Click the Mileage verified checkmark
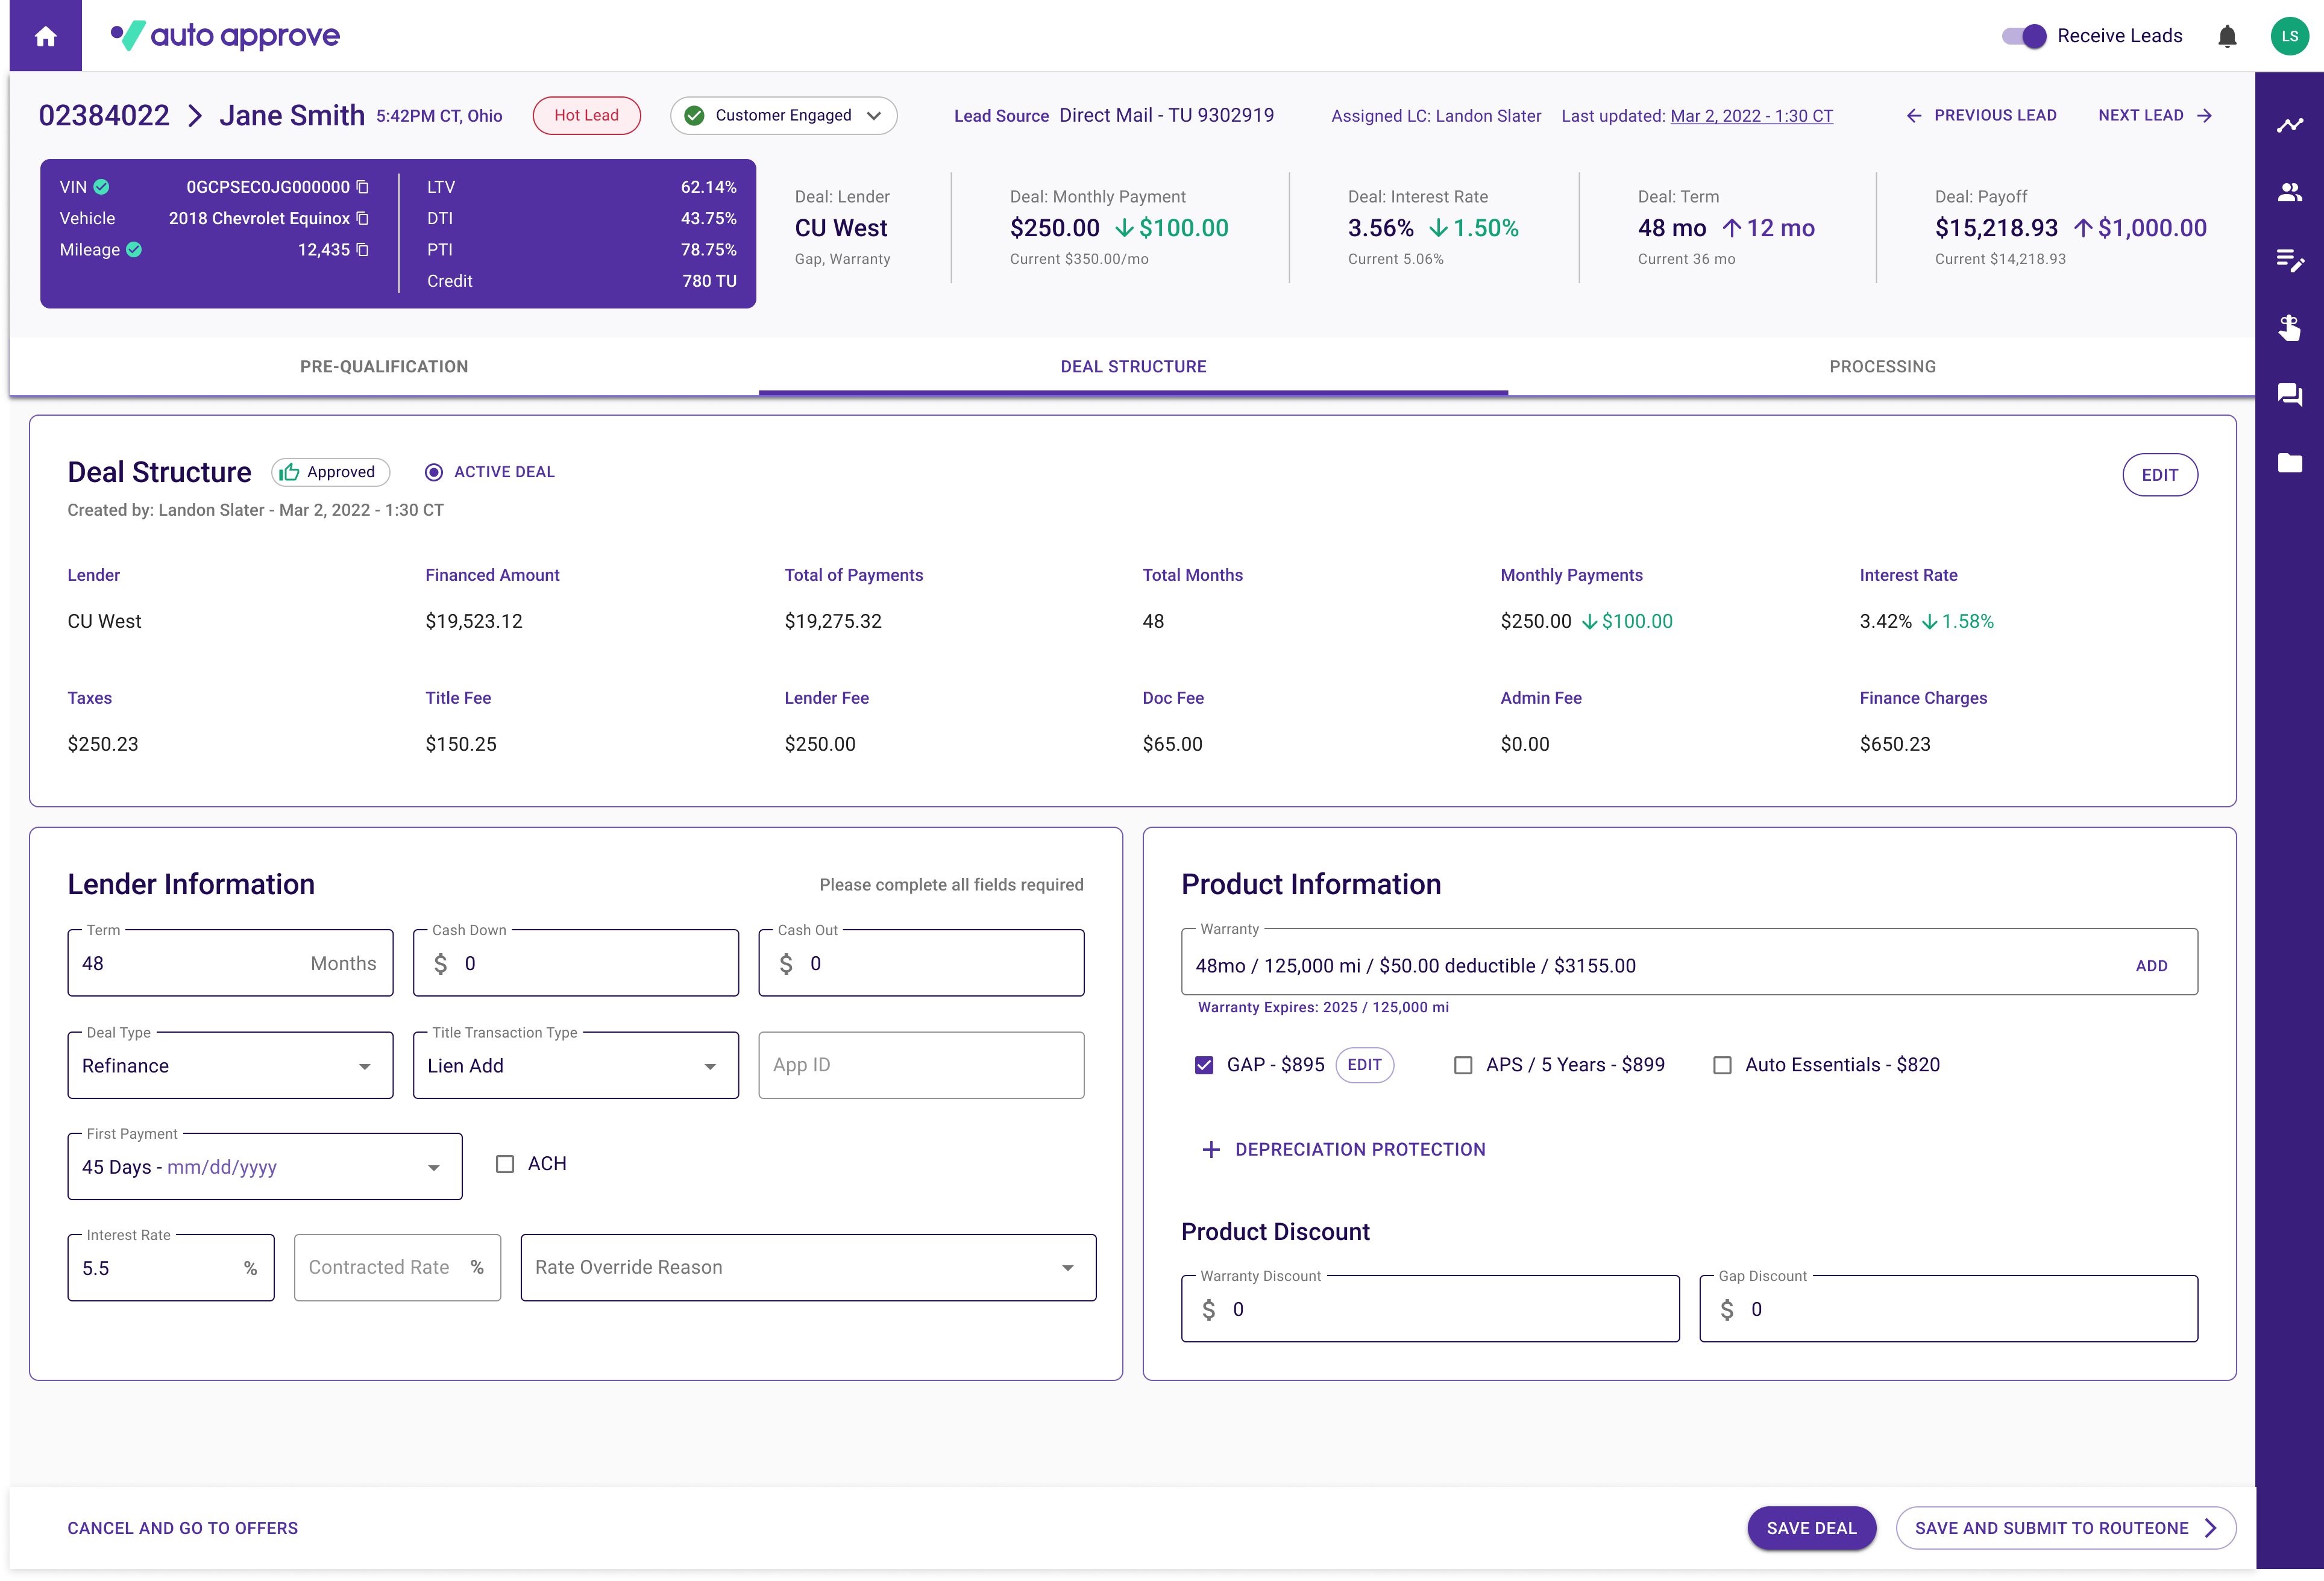Viewport: 2324px width, 1581px height. [x=134, y=250]
